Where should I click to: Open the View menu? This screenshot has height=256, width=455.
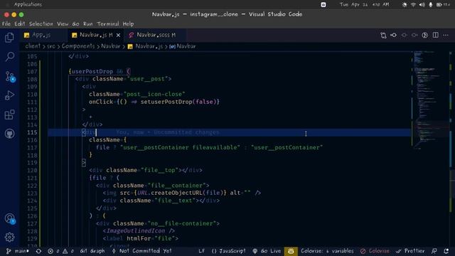pyautogui.click(x=63, y=23)
